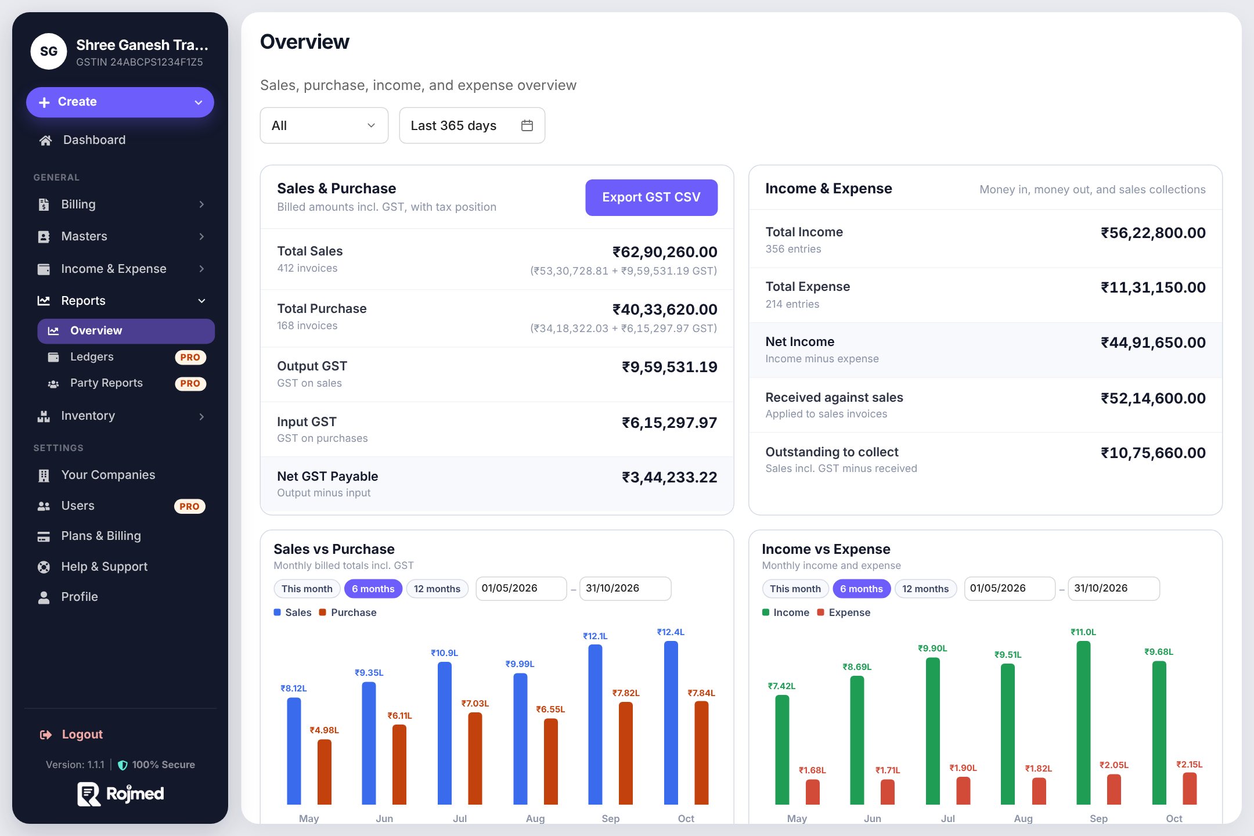This screenshot has width=1254, height=836.
Task: Click the Help & Support lifebuoy icon
Action: click(44, 567)
